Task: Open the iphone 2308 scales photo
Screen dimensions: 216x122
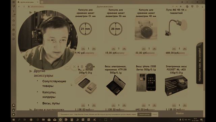Action: pyautogui.click(x=146, y=83)
